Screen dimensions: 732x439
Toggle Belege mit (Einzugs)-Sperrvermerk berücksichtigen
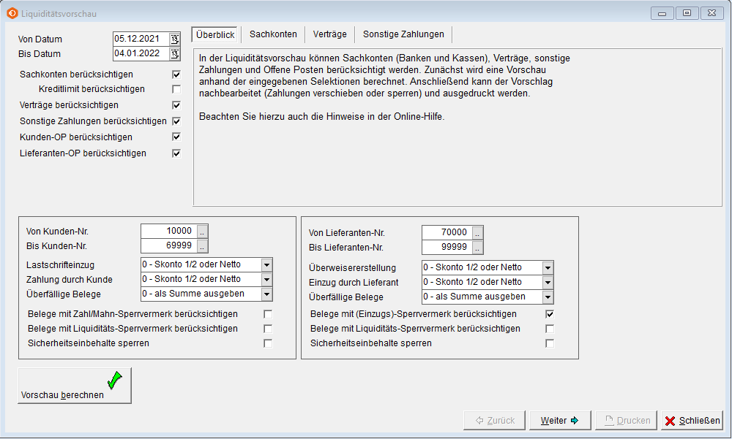click(x=550, y=314)
